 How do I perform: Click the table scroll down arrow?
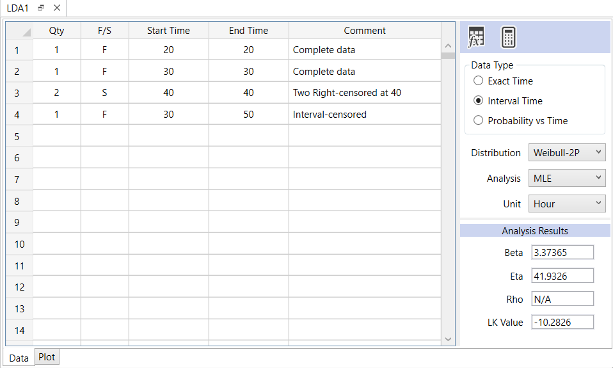[448, 339]
